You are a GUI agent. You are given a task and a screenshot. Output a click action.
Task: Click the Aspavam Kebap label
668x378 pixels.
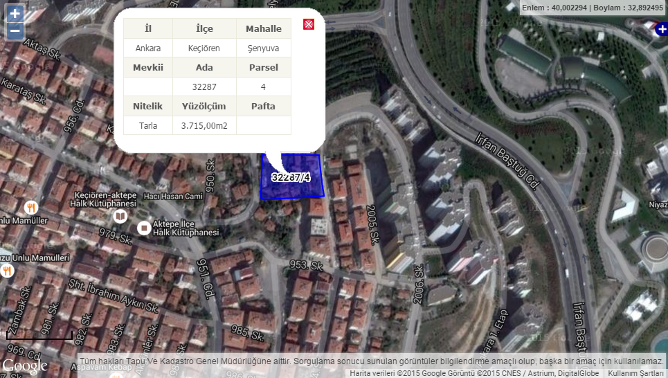[101, 367]
